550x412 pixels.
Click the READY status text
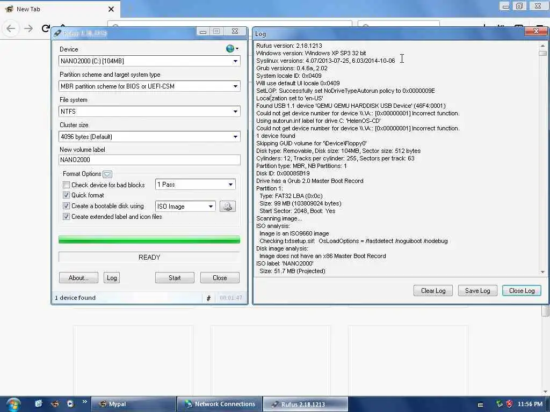tap(149, 257)
